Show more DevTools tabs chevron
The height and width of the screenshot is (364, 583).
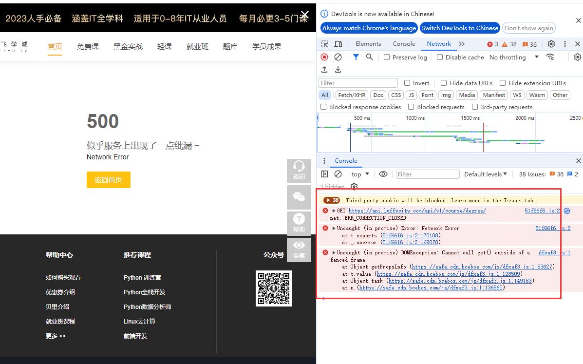pos(461,44)
